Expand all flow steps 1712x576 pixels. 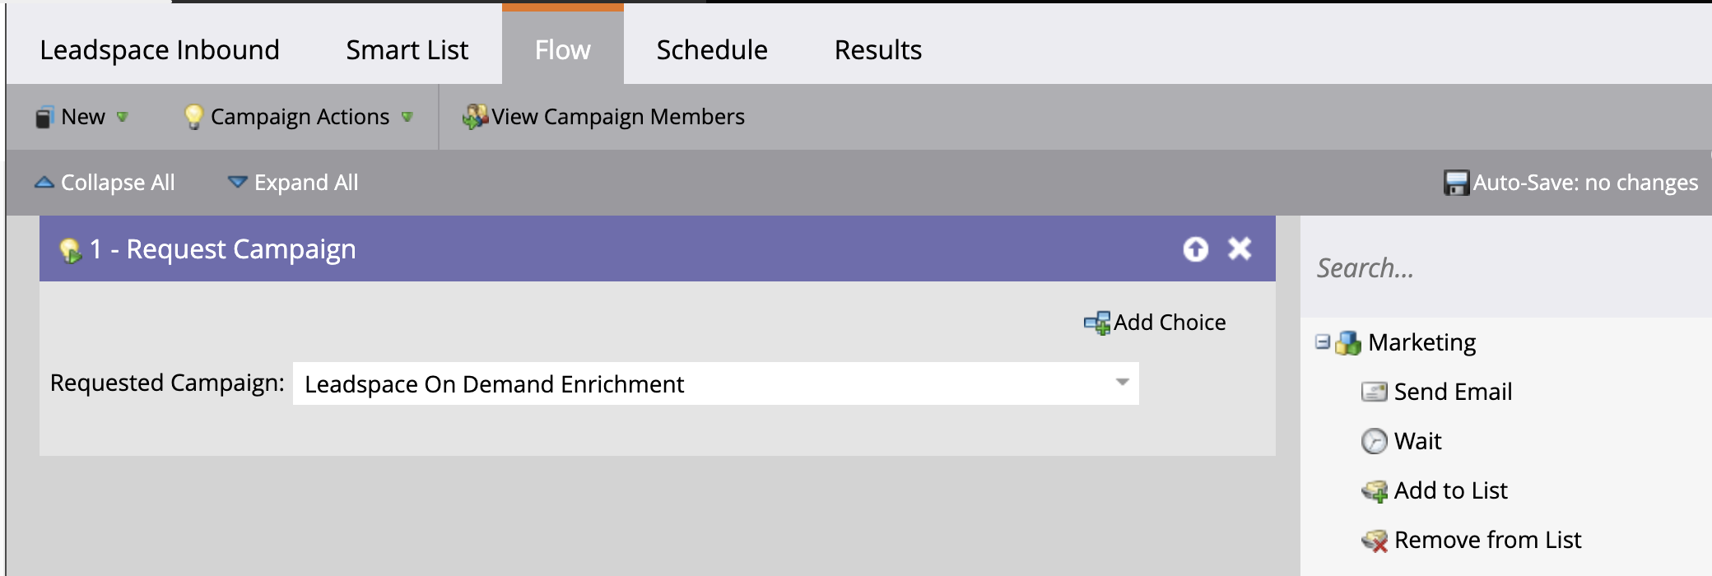tap(293, 183)
